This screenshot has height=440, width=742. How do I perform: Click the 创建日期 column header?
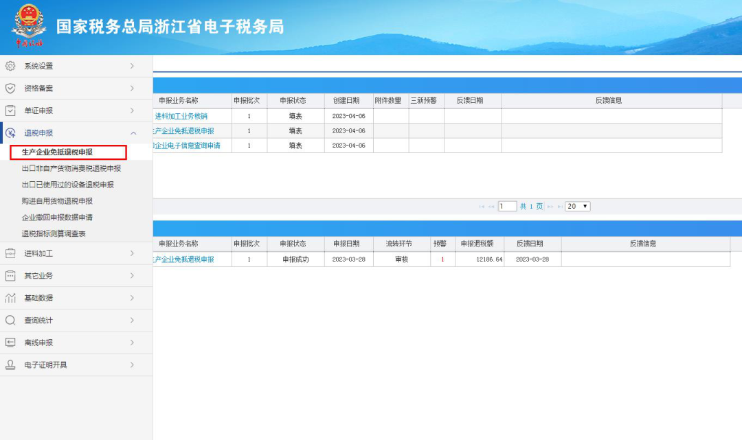[346, 101]
